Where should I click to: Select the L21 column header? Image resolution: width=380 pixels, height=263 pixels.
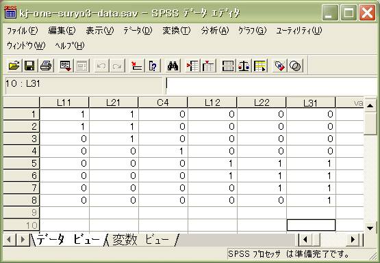(x=114, y=102)
